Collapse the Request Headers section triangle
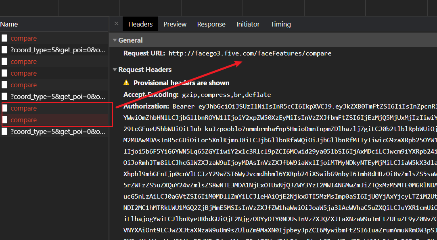Viewport: 437px width, 240px height. click(x=115, y=70)
